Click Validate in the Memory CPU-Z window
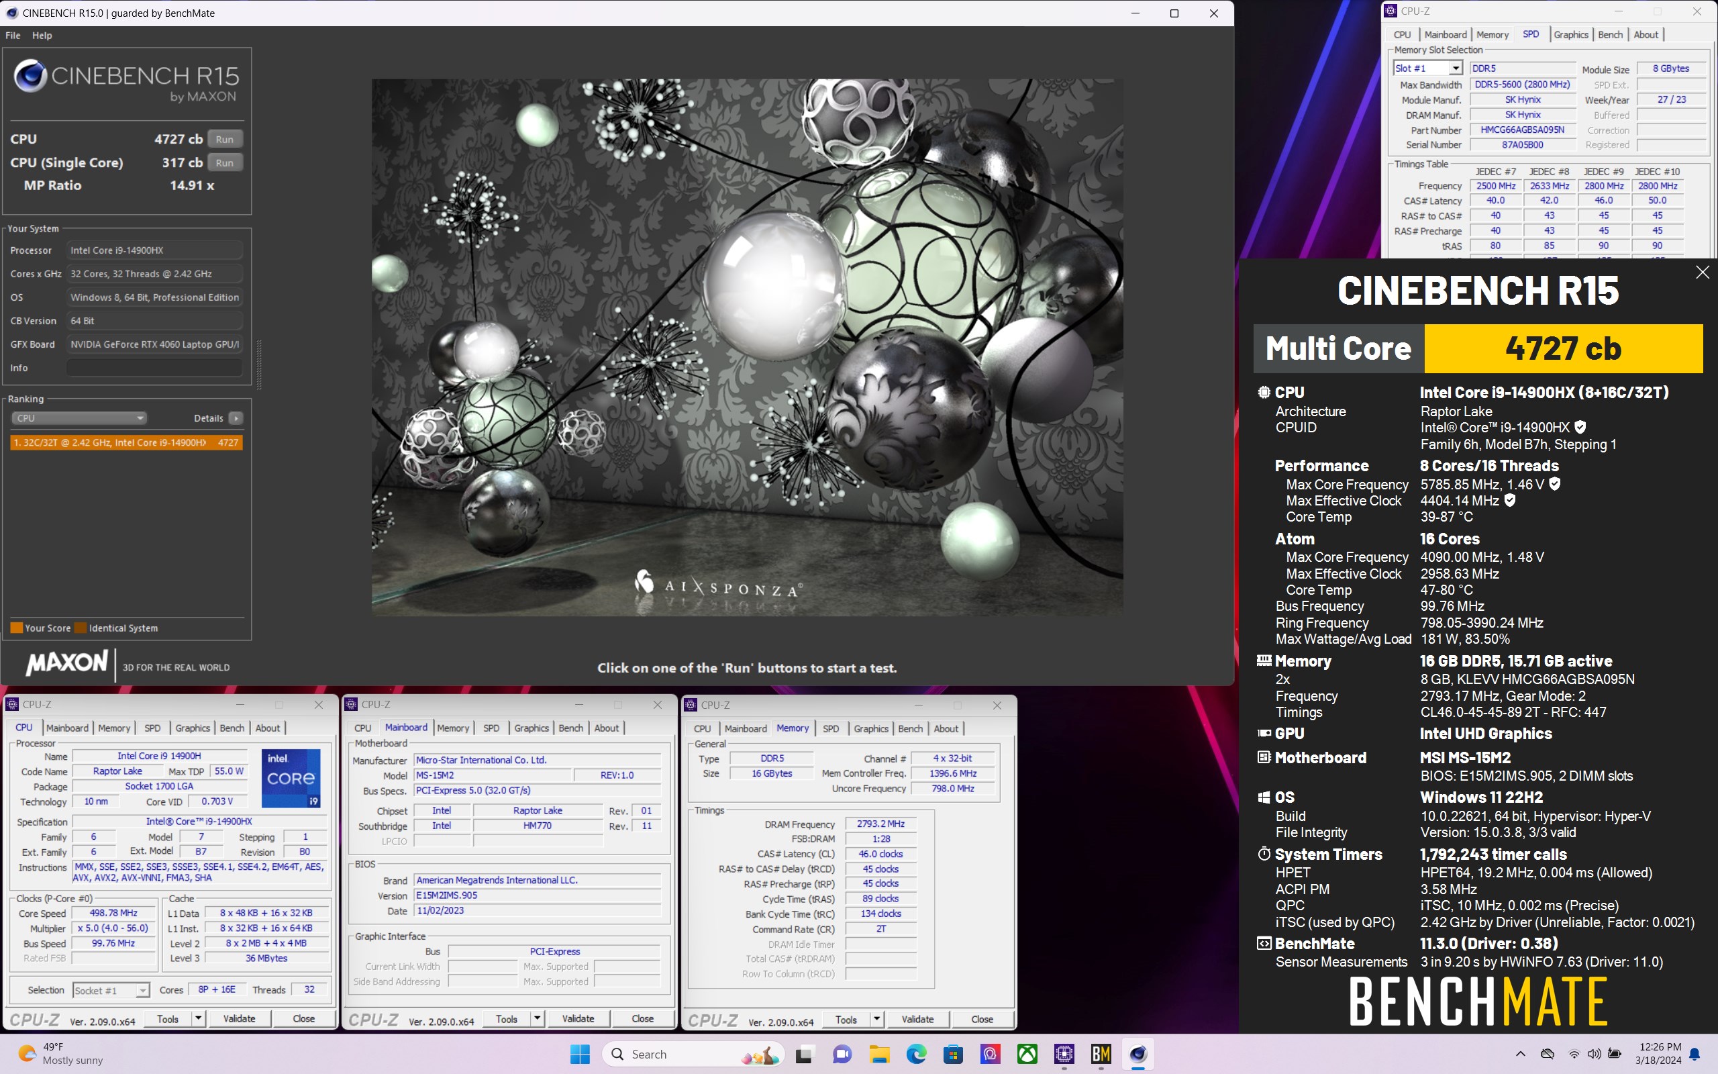This screenshot has height=1074, width=1718. click(917, 1020)
